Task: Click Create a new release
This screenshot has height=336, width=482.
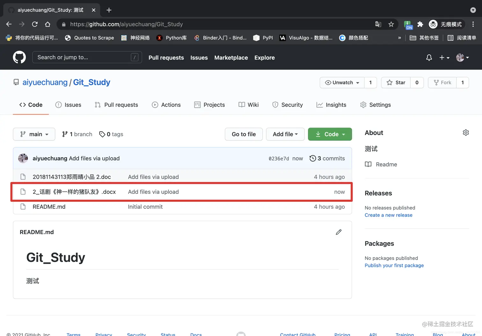Action: point(389,215)
